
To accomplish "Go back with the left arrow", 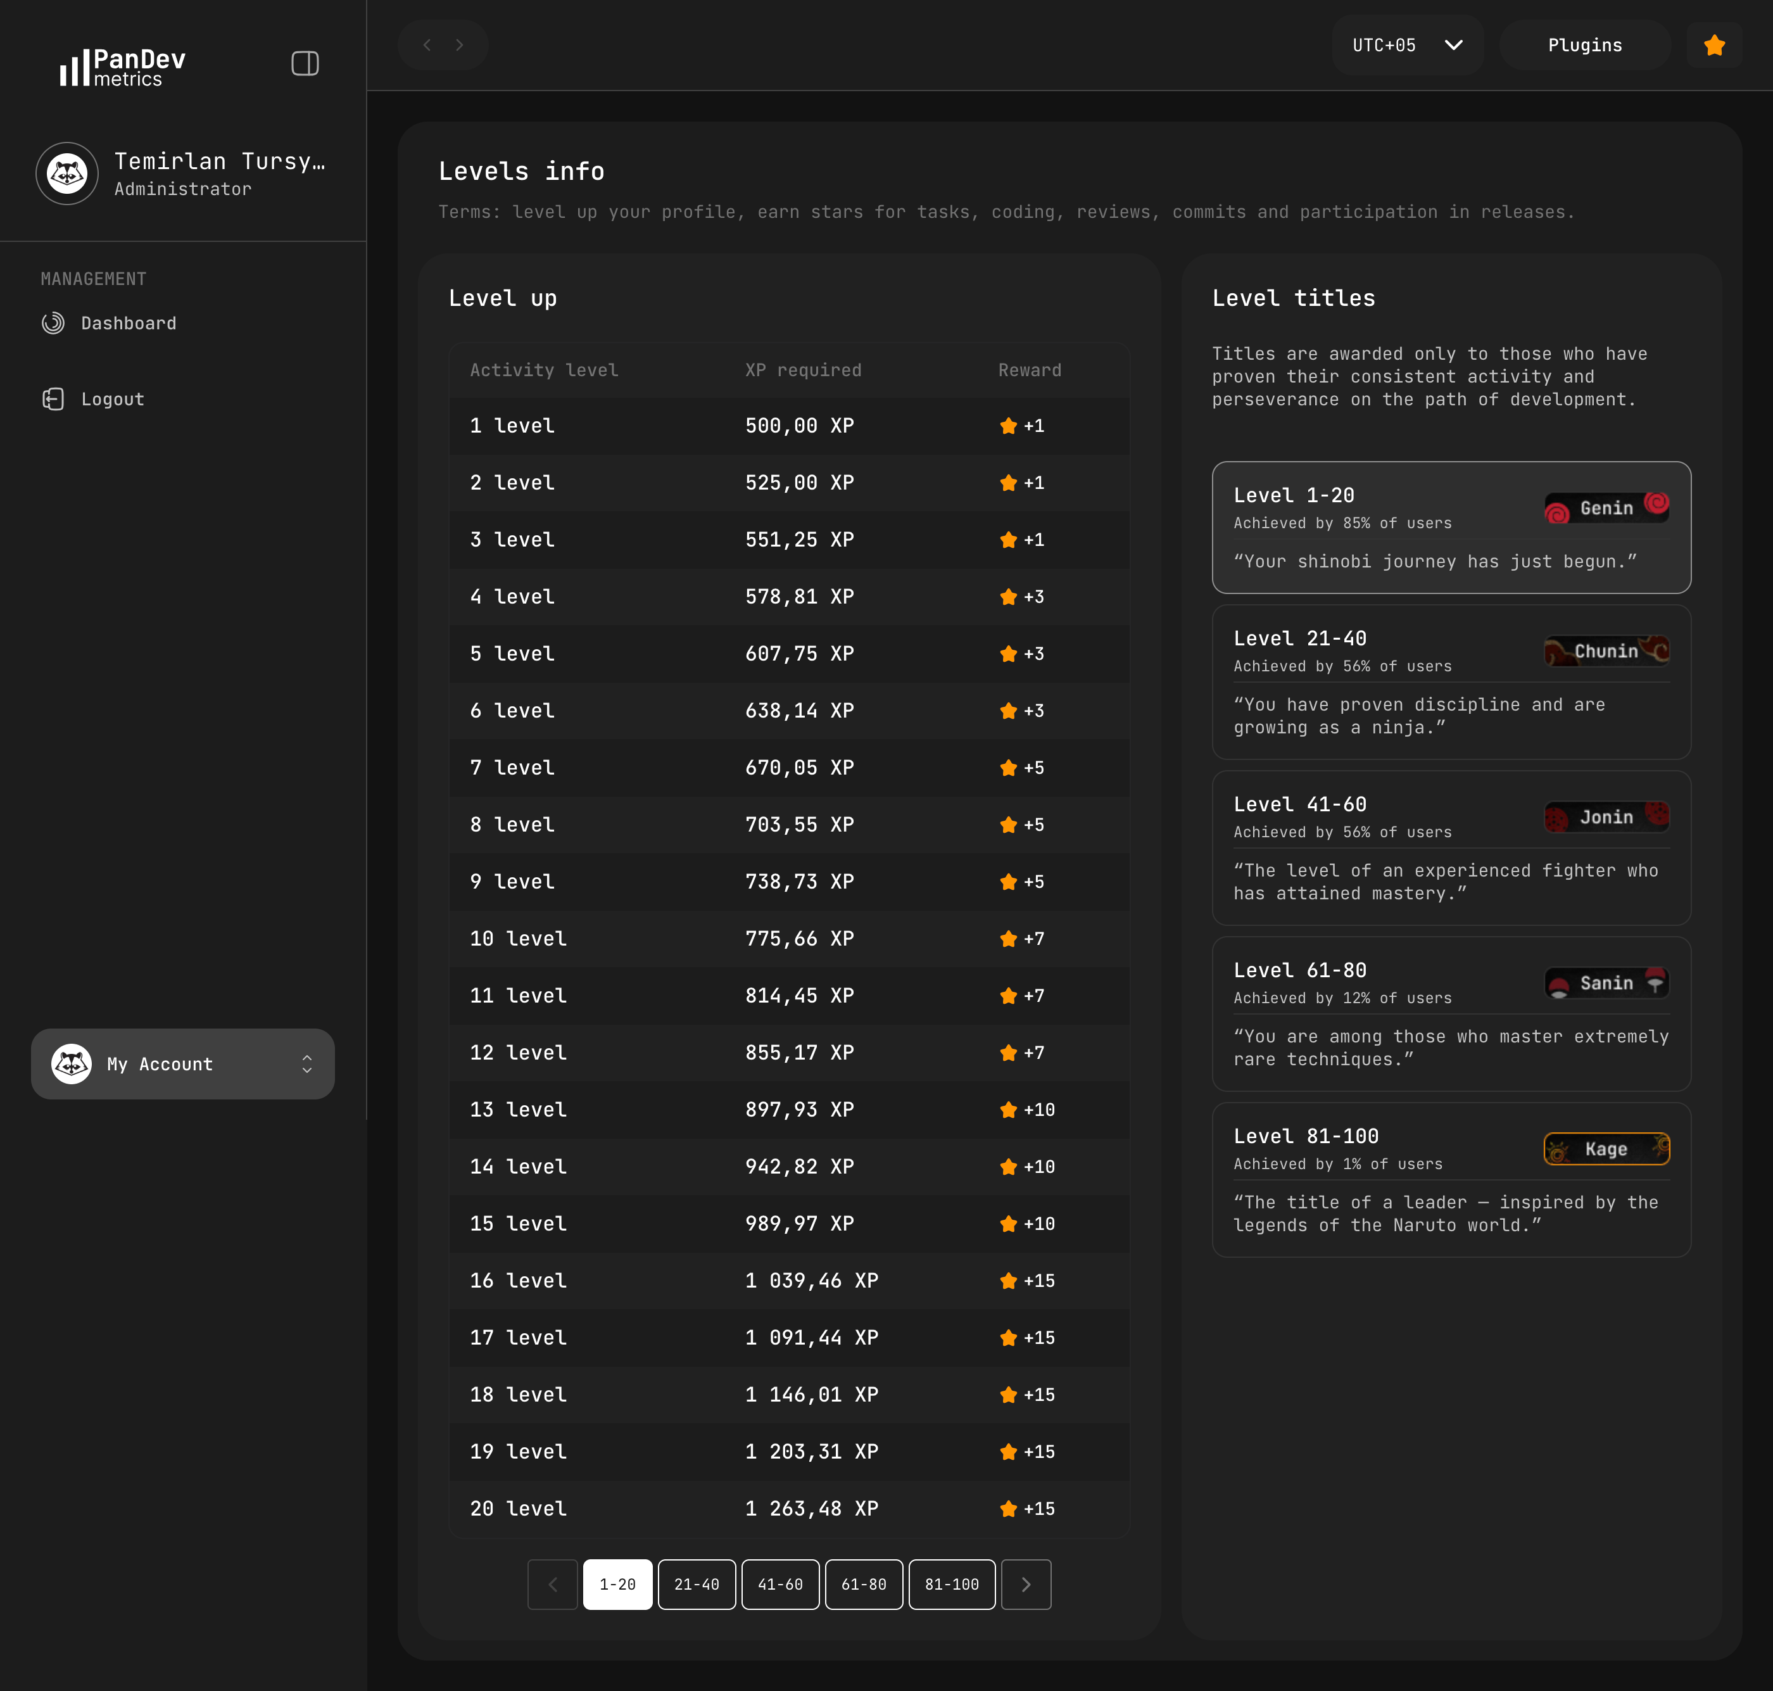I will [427, 45].
